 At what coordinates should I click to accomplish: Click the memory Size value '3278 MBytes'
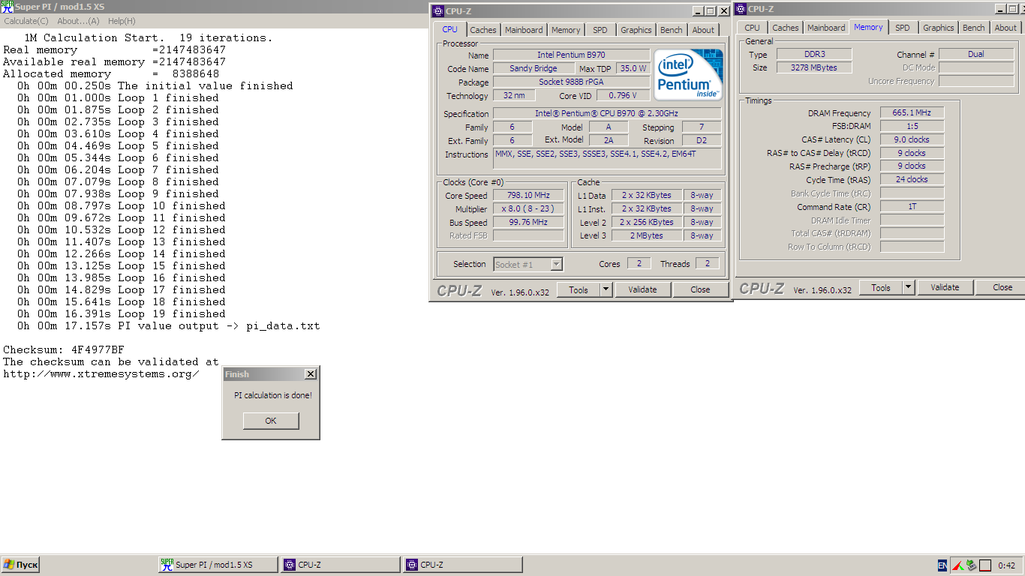(x=813, y=67)
